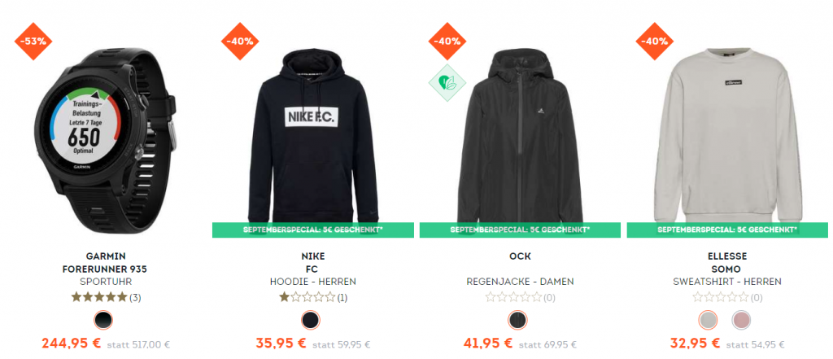This screenshot has height=359, width=833.
Task: Select the black swatch for OCK rain jacket
Action: pyautogui.click(x=518, y=320)
